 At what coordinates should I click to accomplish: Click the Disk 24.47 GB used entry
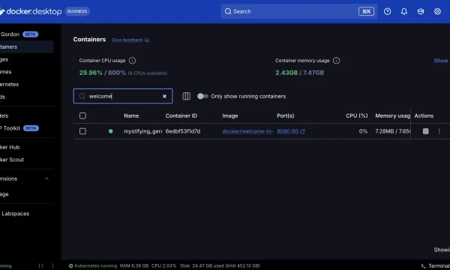(220, 266)
